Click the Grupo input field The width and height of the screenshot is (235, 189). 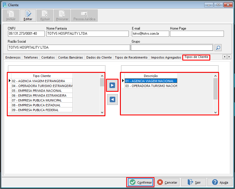(172, 47)
